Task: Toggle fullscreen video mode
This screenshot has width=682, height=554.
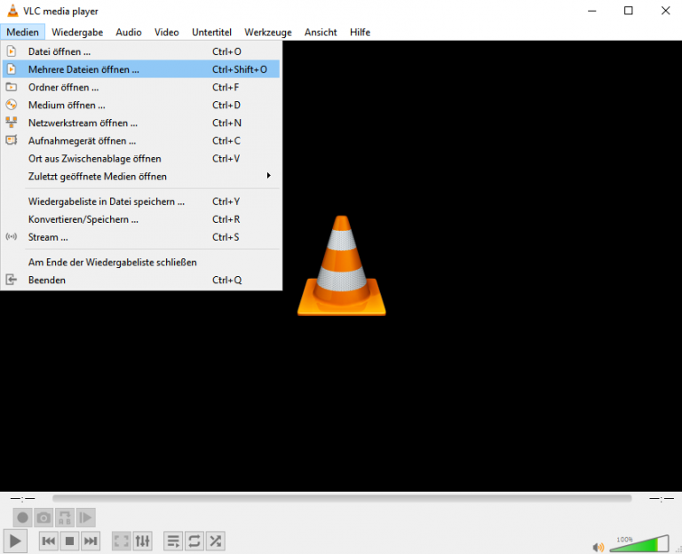Action: [x=122, y=541]
